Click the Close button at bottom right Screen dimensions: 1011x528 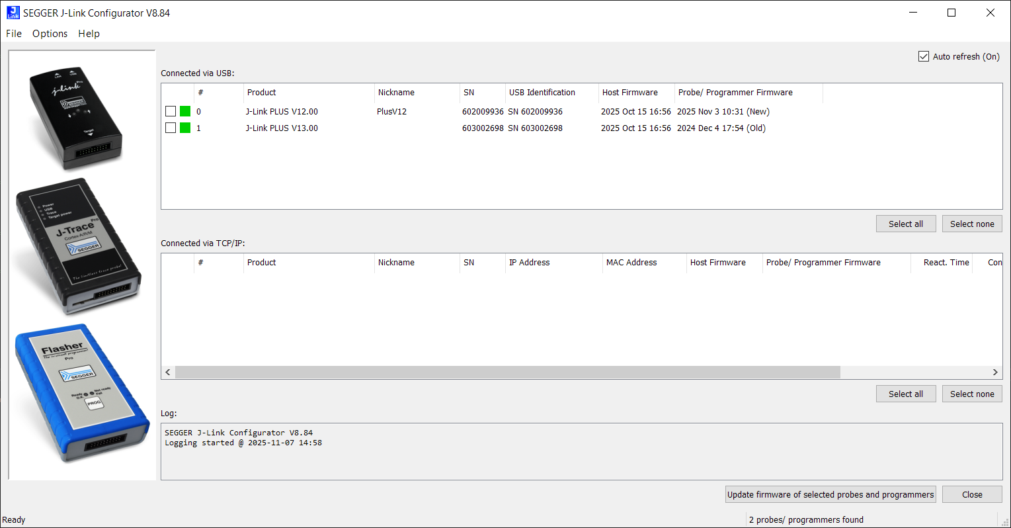(972, 495)
